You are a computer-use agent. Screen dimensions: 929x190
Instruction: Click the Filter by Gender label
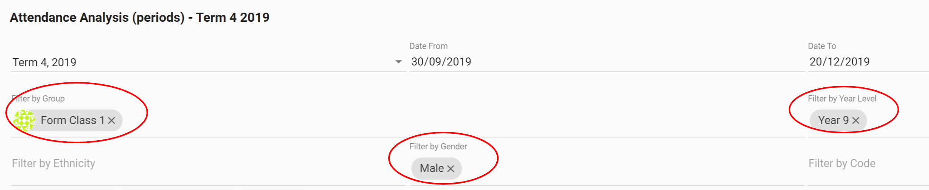click(438, 146)
